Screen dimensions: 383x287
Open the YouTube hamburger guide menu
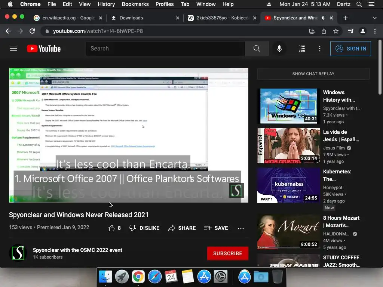pyautogui.click(x=13, y=49)
